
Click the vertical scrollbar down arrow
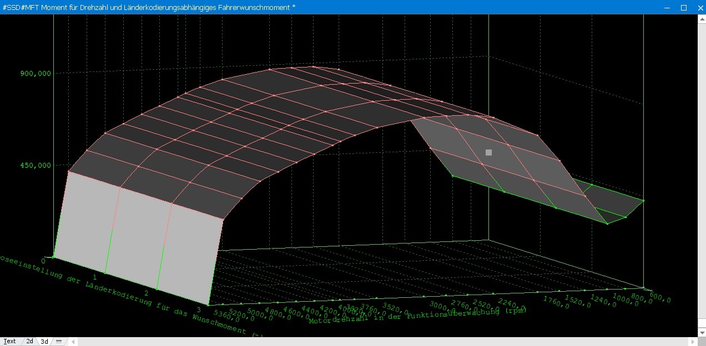coord(702,333)
